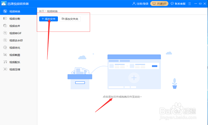Click the 点击添加文件或拖拽文件至此处 hint text
This screenshot has width=208, height=125.
[x=122, y=97]
